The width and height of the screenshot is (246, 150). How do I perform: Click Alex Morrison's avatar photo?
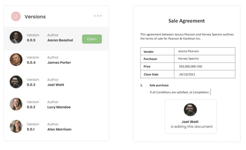(x=16, y=126)
